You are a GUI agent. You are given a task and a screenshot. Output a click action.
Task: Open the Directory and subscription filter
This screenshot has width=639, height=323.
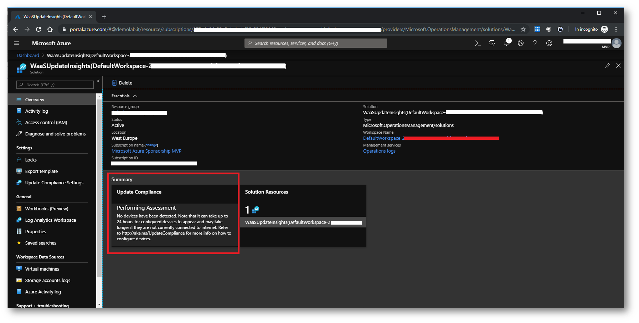[492, 43]
